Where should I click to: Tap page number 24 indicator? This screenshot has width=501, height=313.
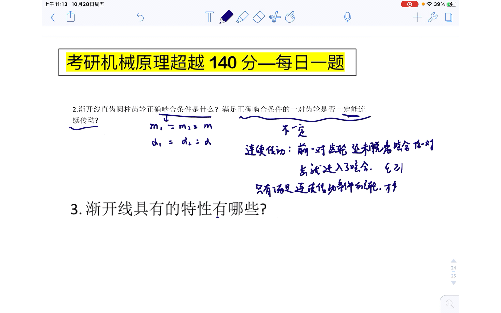coord(453,268)
